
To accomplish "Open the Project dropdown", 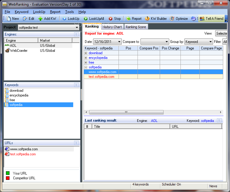I will point(77,28).
